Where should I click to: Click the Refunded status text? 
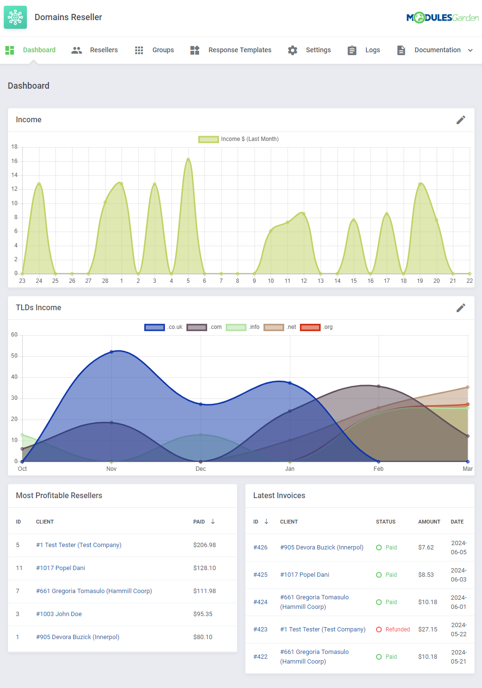coord(398,630)
